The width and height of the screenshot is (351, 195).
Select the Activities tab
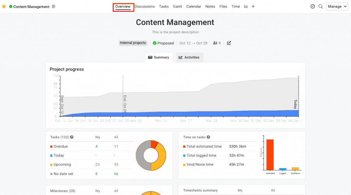(190, 58)
